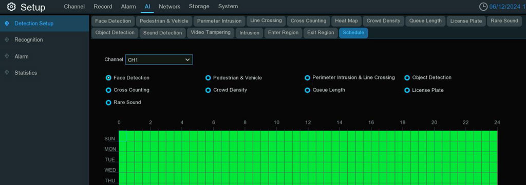This screenshot has height=185, width=526.
Task: Click the clock icon beside the date
Action: point(483,7)
